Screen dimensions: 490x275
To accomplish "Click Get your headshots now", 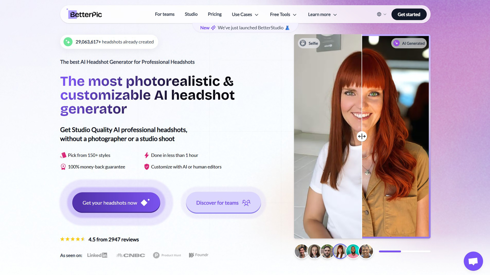I will pos(116,202).
